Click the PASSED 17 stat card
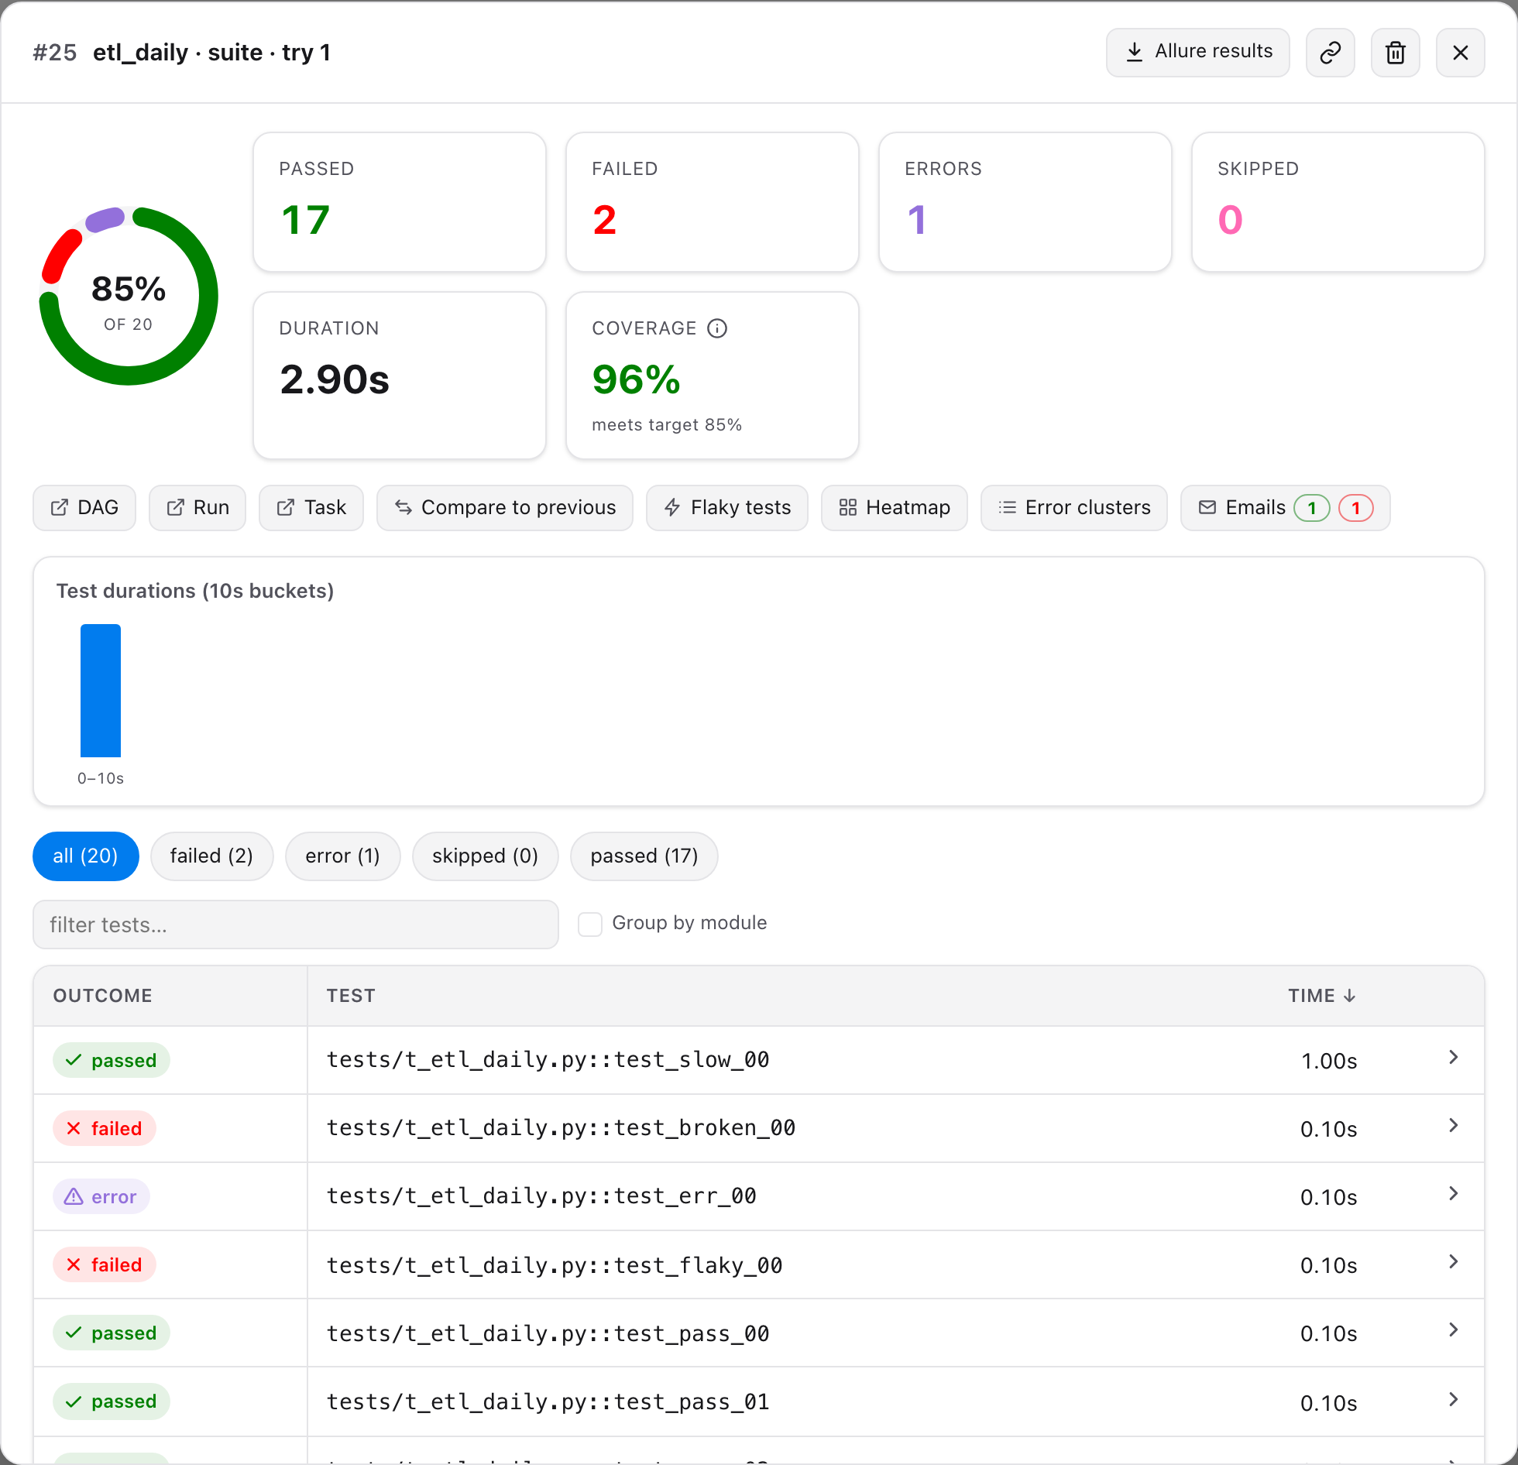The width and height of the screenshot is (1518, 1465). point(400,202)
